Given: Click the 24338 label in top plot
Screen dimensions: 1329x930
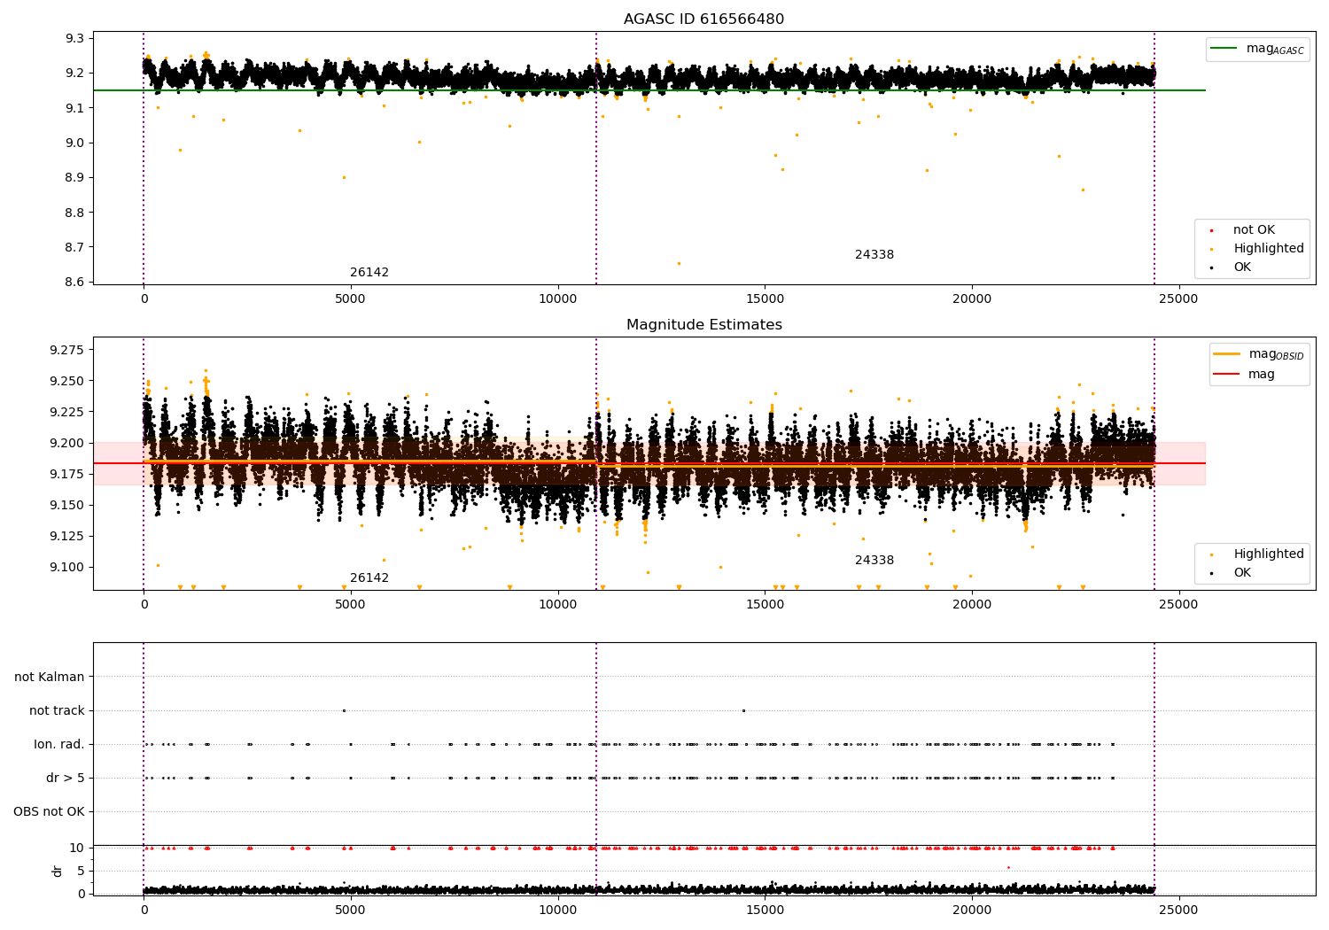Looking at the screenshot, I should pos(874,255).
